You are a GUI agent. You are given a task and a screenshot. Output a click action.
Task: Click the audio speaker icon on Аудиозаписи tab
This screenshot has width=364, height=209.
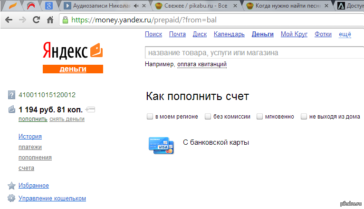[136, 6]
